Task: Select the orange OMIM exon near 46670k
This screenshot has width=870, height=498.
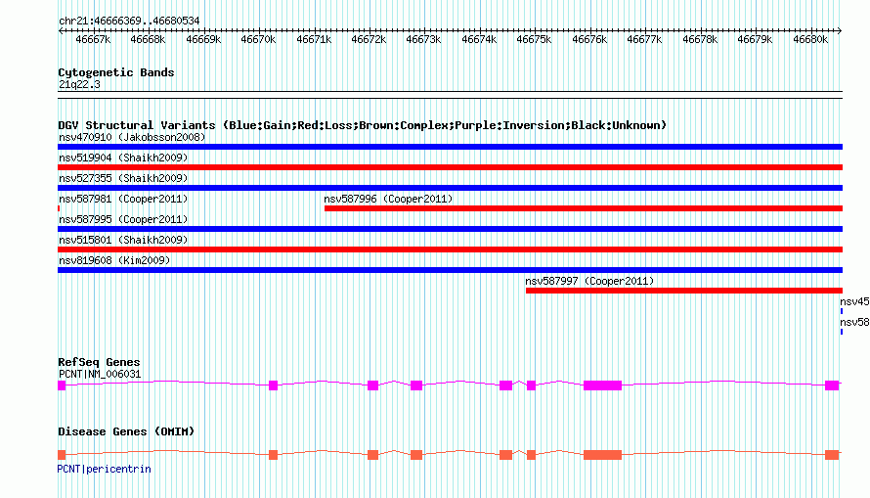Action: (273, 455)
